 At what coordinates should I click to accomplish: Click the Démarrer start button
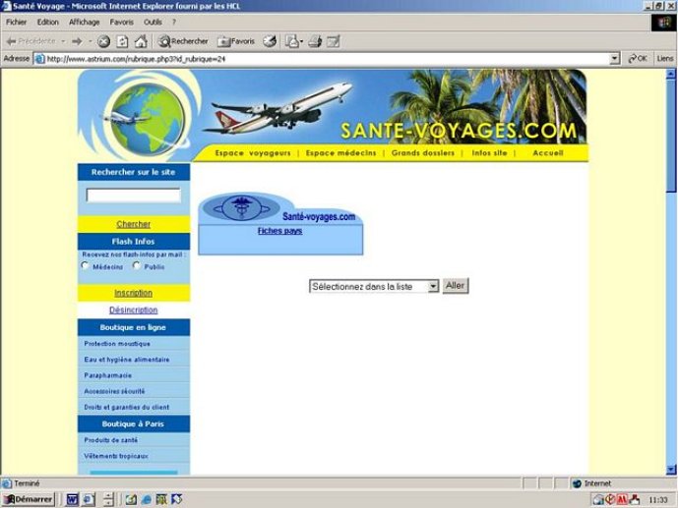coord(29,499)
